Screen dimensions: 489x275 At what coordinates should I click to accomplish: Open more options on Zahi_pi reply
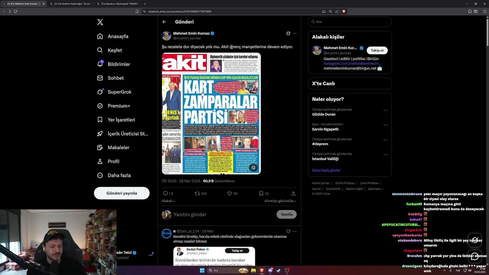(x=295, y=231)
